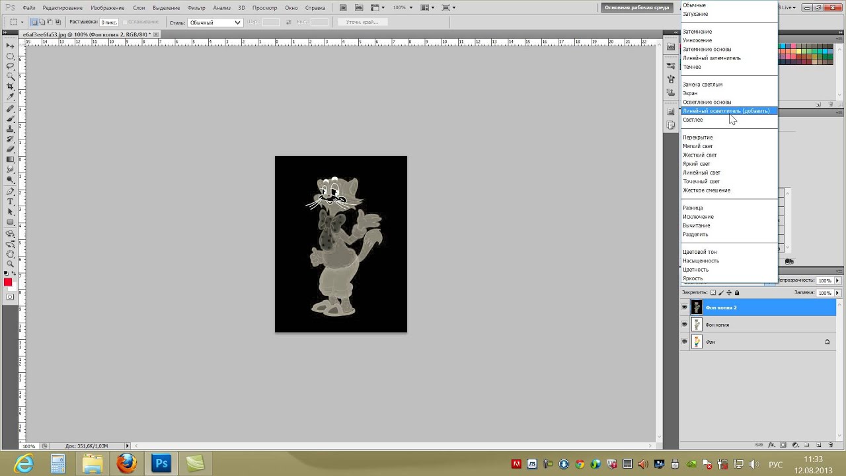The height and width of the screenshot is (476, 846).
Task: Open Firefox from taskbar
Action: click(x=126, y=463)
